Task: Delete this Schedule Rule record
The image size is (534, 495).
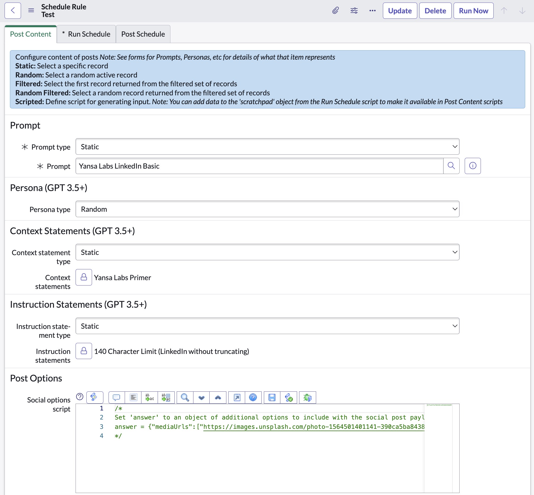Action: (x=435, y=11)
